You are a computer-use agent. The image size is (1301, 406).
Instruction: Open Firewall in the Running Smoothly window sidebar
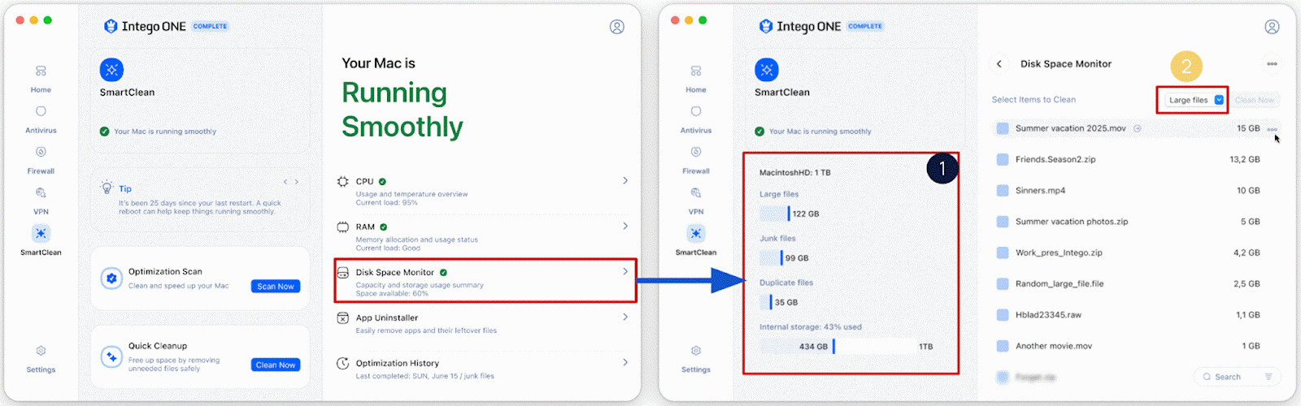click(41, 160)
